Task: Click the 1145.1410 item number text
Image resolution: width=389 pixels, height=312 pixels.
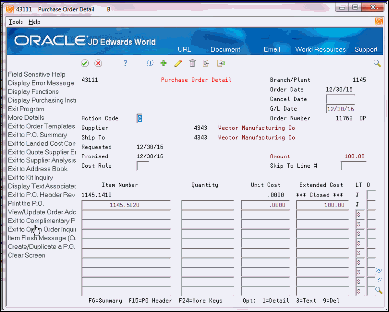Action: tap(96, 195)
